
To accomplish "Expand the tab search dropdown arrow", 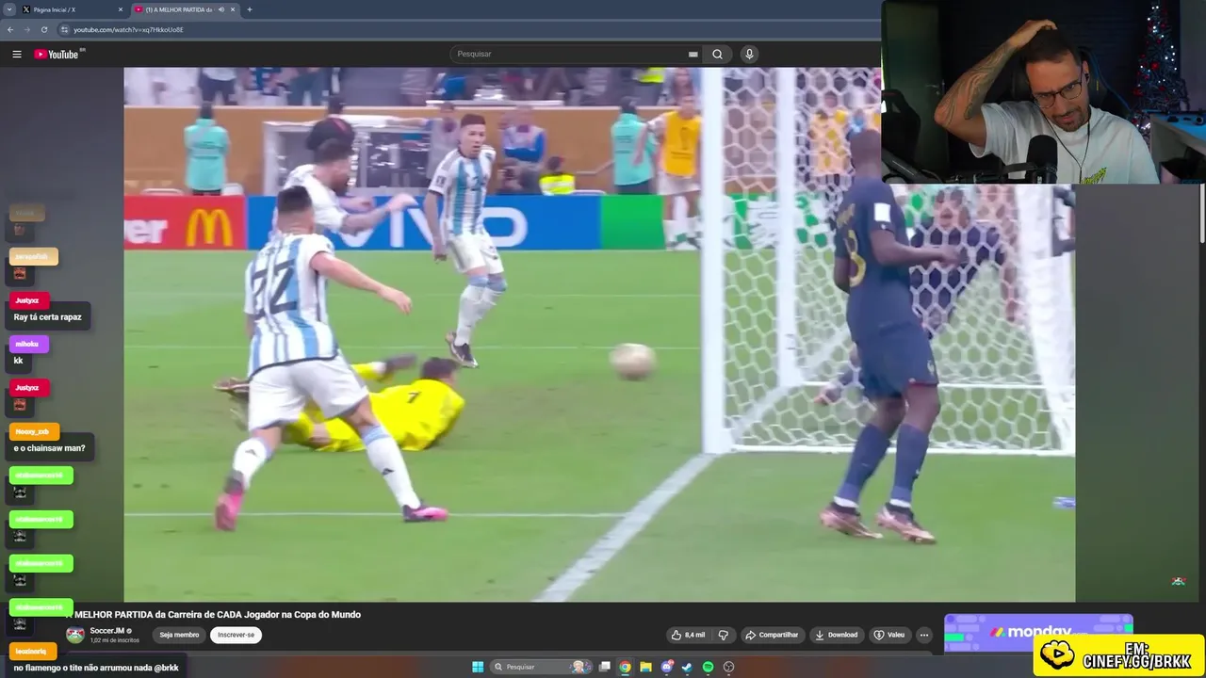I will (9, 9).
